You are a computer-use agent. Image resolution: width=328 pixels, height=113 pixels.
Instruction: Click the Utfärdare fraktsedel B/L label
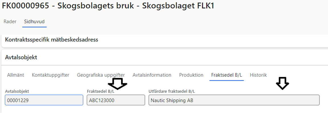pyautogui.click(x=172, y=91)
